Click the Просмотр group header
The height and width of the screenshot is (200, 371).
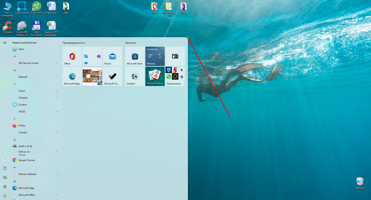(130, 43)
